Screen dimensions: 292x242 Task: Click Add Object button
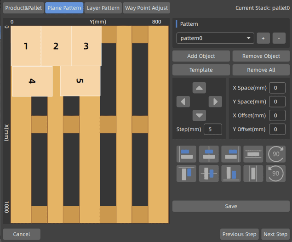click(201, 56)
